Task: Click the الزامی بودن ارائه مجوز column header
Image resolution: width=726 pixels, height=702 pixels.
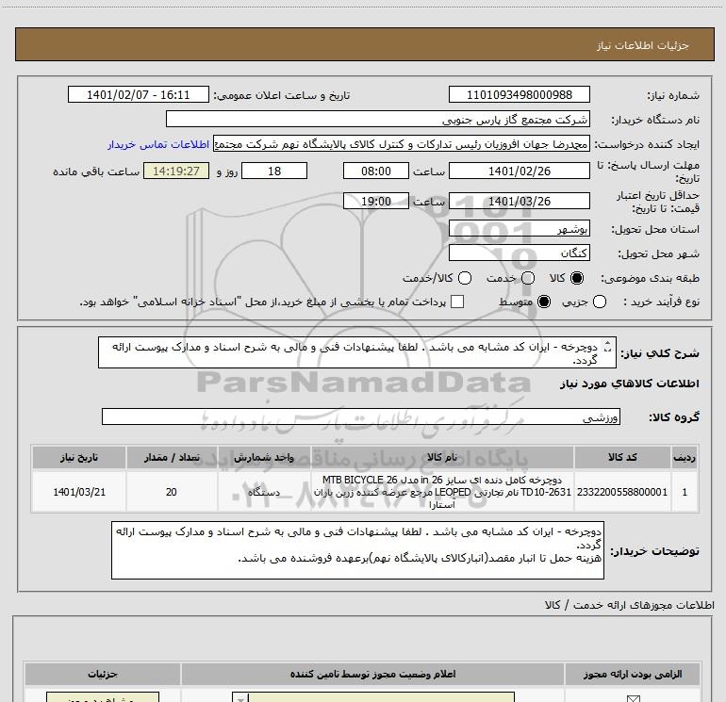Action: coord(633,674)
